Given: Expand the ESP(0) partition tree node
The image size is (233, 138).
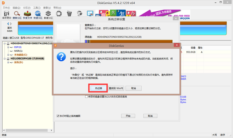Looking at the screenshot, I should (8, 47).
